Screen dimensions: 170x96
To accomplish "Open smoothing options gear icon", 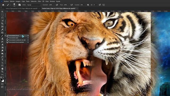I will (x=88, y=5).
